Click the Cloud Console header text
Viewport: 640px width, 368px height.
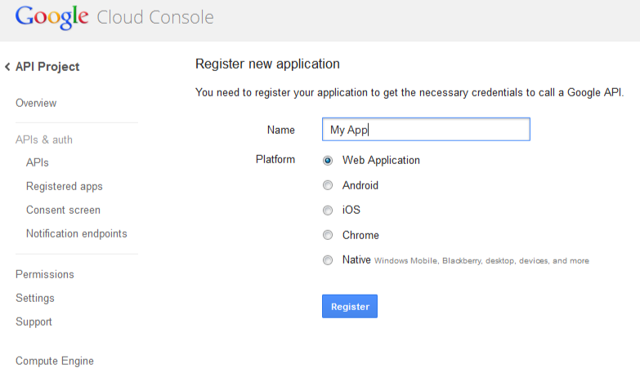155,17
